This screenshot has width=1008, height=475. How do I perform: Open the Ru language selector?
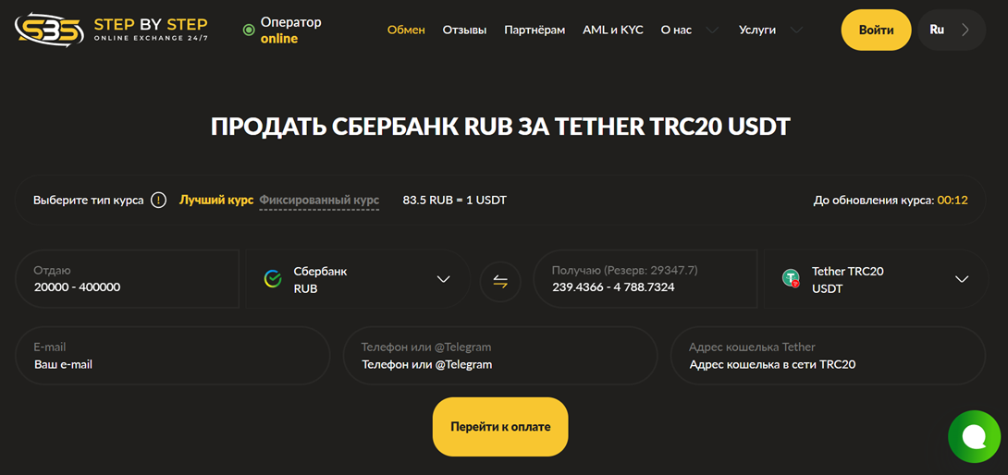click(952, 30)
